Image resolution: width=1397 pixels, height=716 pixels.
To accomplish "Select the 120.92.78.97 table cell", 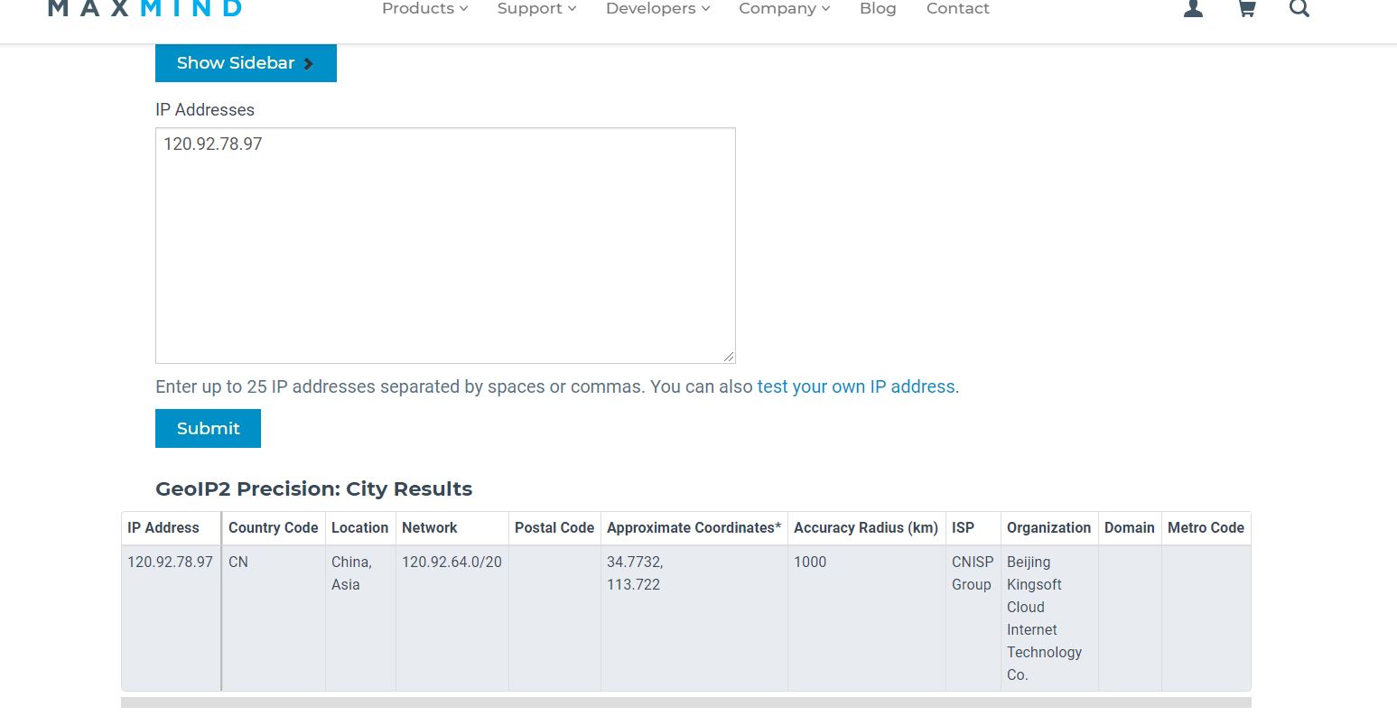I will click(171, 618).
